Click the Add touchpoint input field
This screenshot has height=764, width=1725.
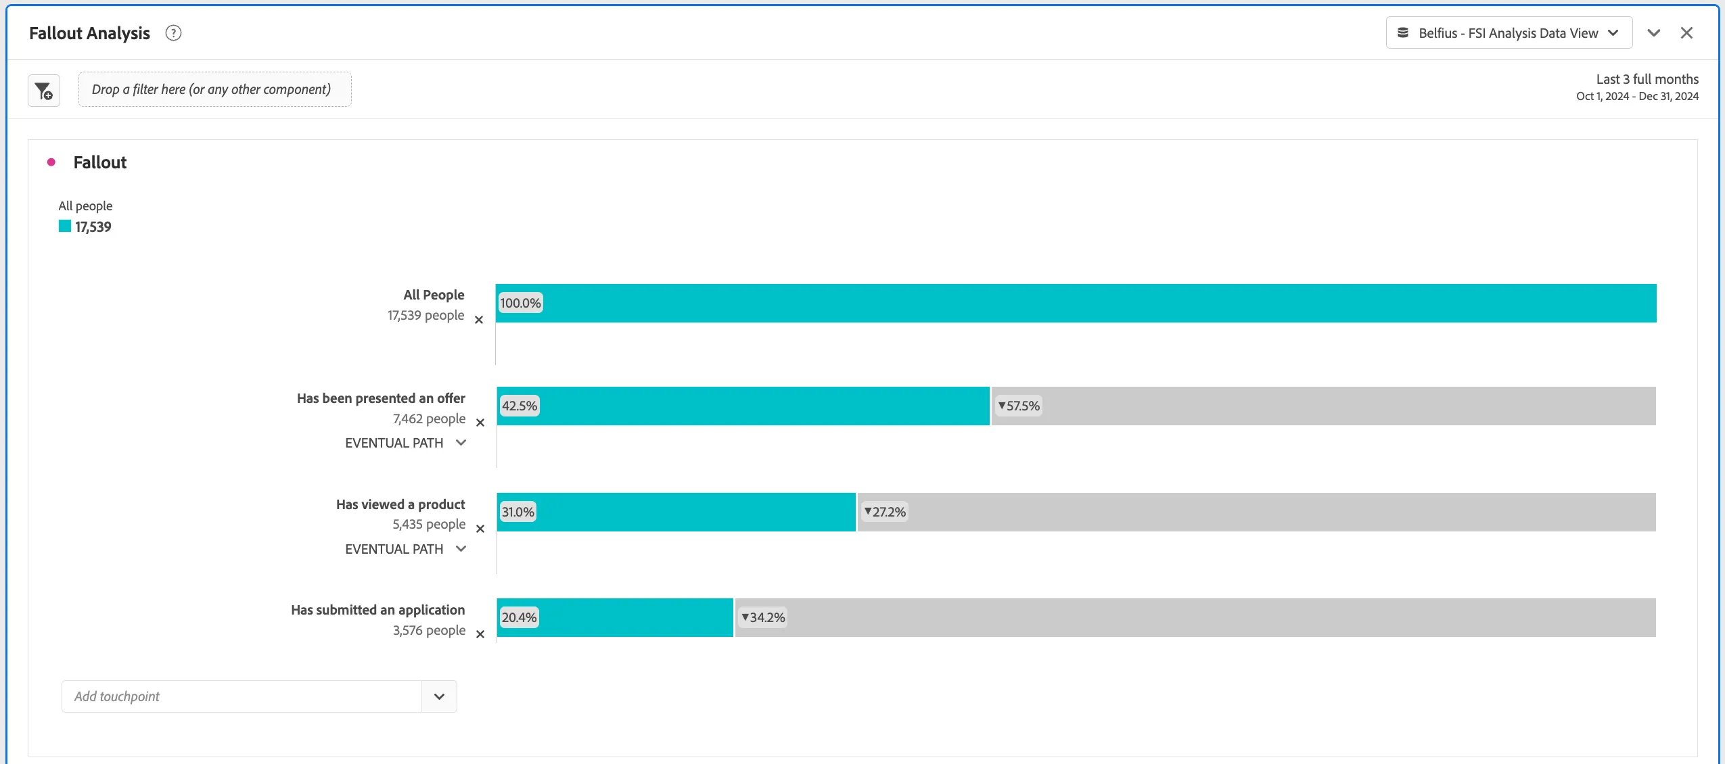pyautogui.click(x=241, y=696)
